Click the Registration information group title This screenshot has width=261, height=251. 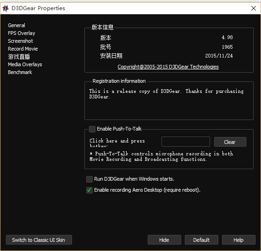click(x=119, y=81)
